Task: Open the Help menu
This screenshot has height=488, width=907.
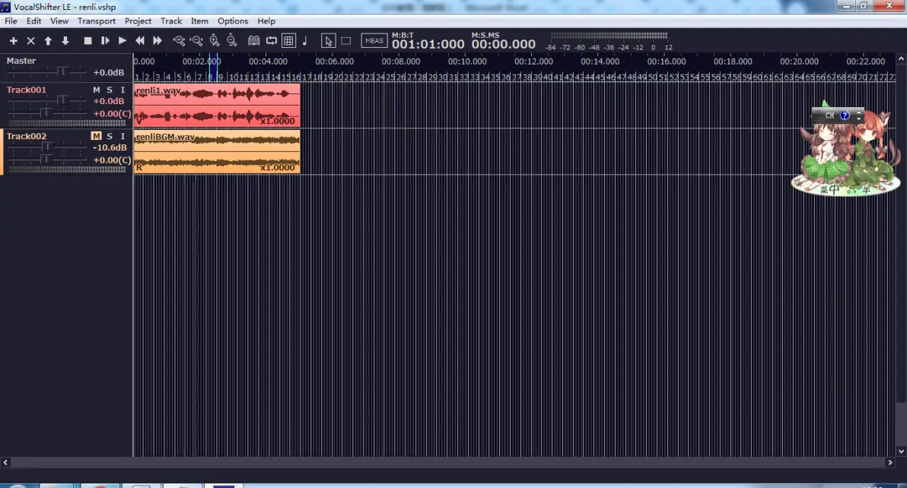Action: pyautogui.click(x=266, y=21)
